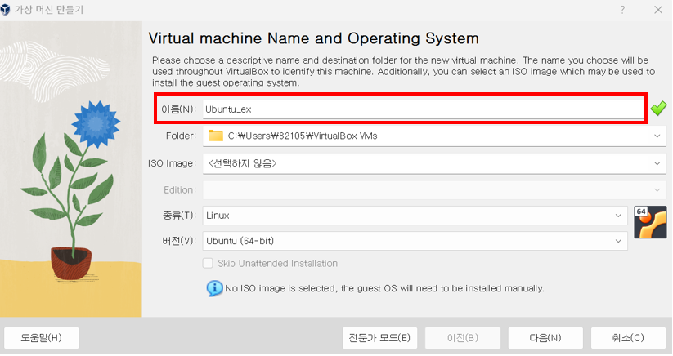Click the '버전(V):' label
The height and width of the screenshot is (356, 673).
click(x=178, y=241)
